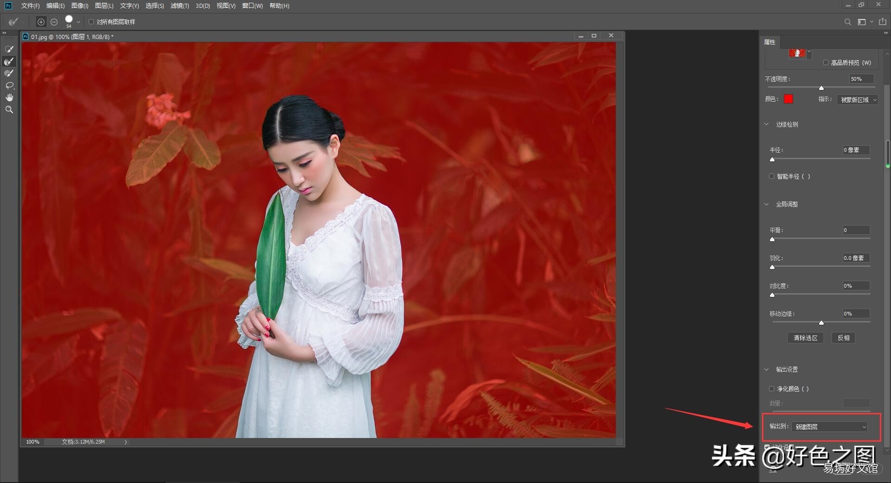Select the Brush tool in toolbar
The width and height of the screenshot is (891, 483).
[x=9, y=73]
